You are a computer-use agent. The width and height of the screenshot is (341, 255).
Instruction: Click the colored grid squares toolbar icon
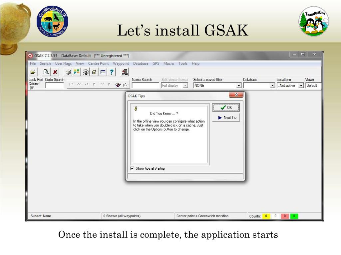click(x=77, y=72)
